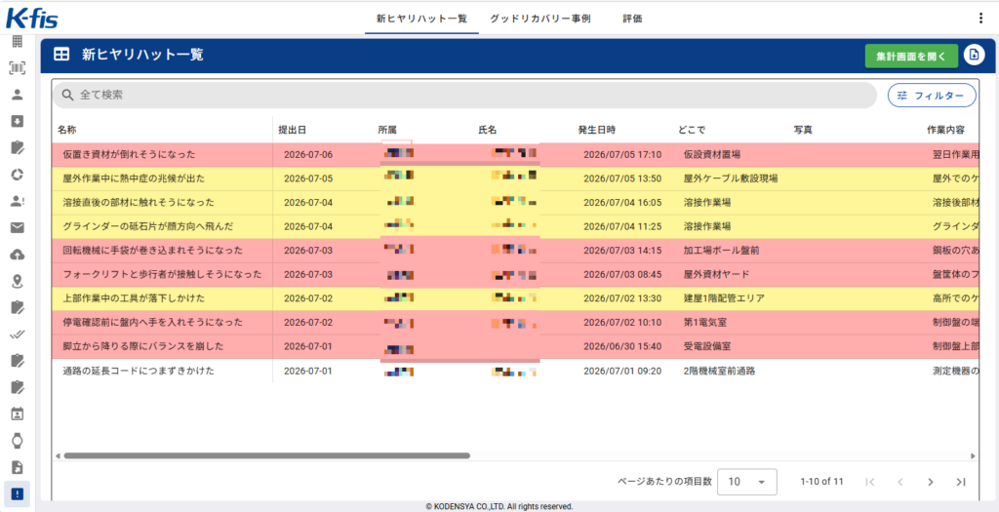Click the 建屋1階配管エリア location cell
This screenshot has width=999, height=512.
[x=724, y=298]
